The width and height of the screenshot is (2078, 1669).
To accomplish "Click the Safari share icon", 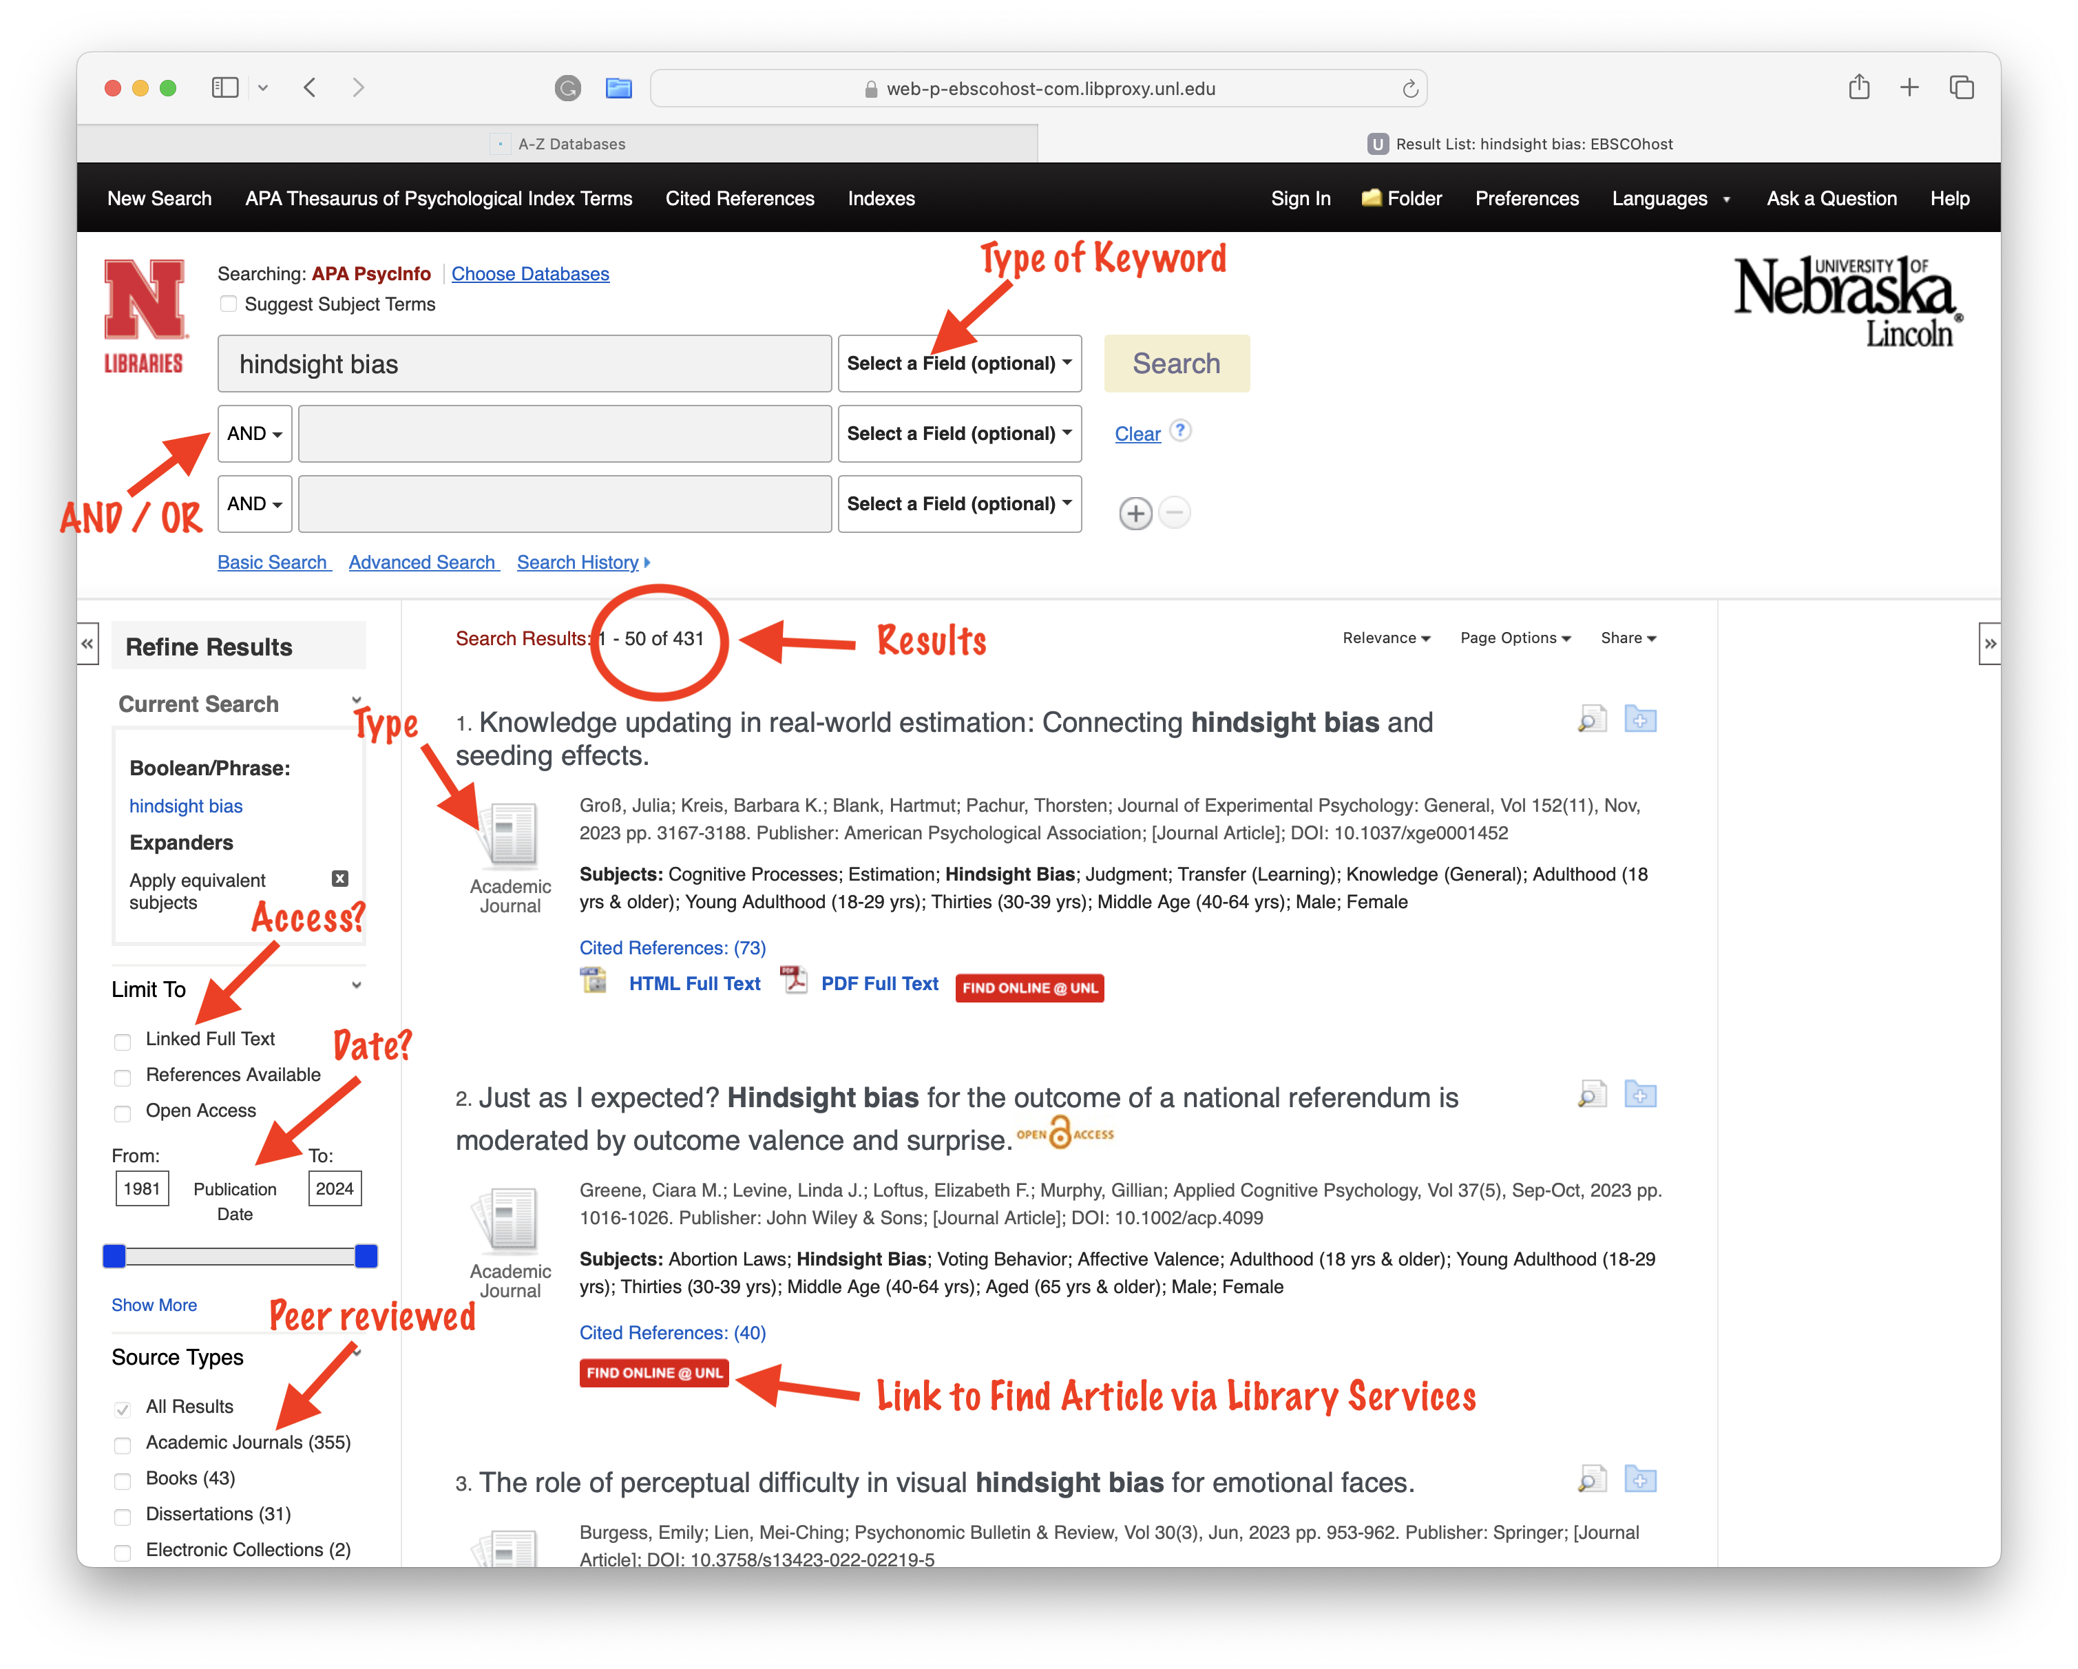I will tap(1859, 87).
